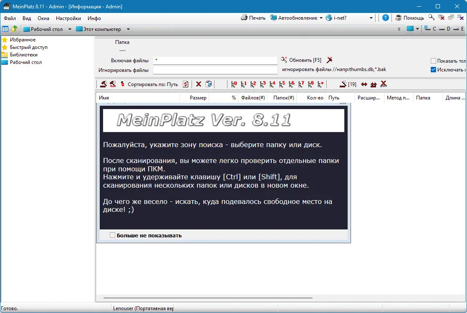Toggle the folder tree panel icon
Image resolution: width=467 pixels, height=313 pixels.
point(5,29)
